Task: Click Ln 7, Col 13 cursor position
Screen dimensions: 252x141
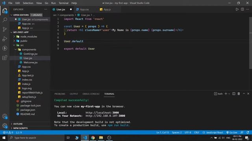Action: tap(163, 132)
